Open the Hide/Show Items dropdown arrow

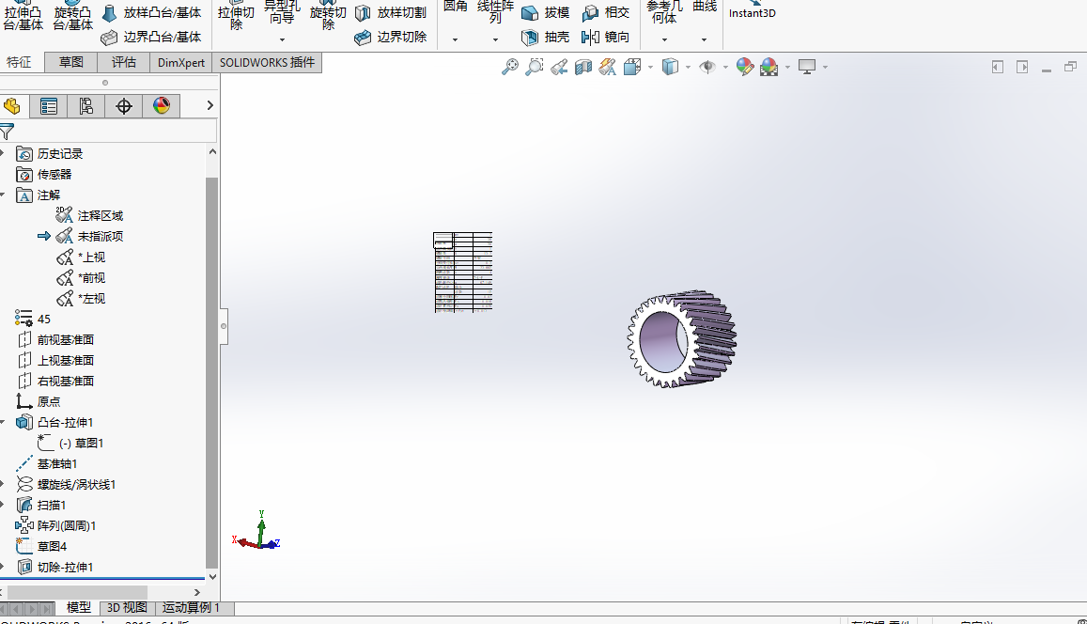pyautogui.click(x=725, y=68)
